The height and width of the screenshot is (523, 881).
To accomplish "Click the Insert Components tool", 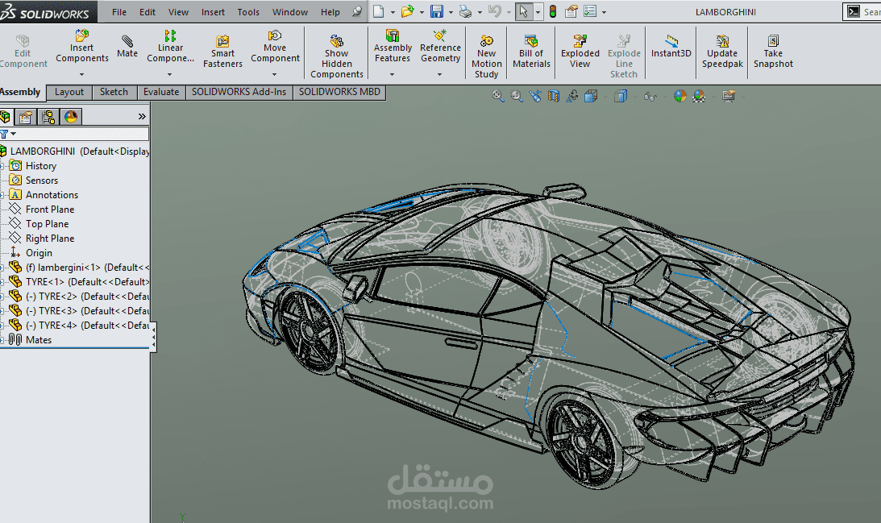I will [x=82, y=48].
